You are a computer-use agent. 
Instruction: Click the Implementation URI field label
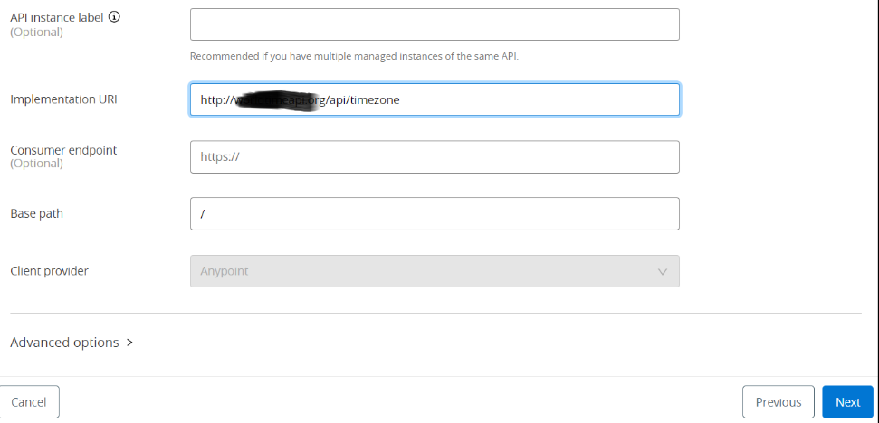tap(63, 99)
